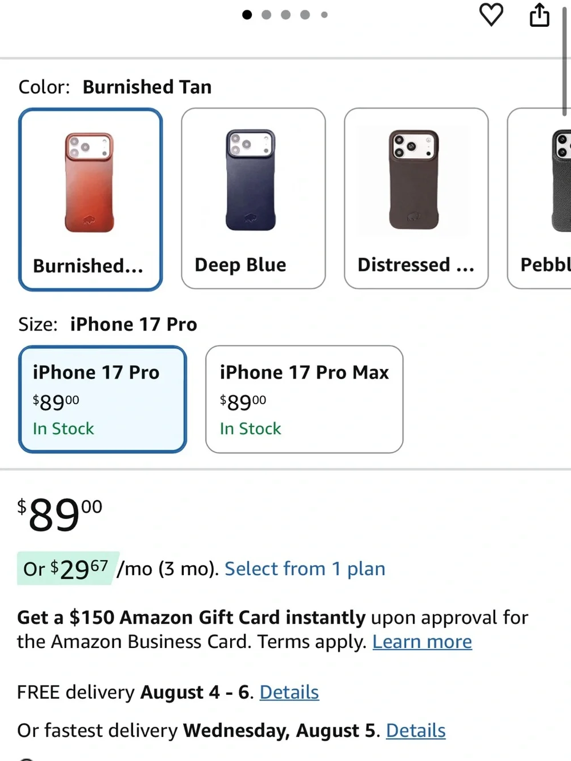This screenshot has width=571, height=761.
Task: Choose the Distressed brown color option
Action: pos(416,198)
